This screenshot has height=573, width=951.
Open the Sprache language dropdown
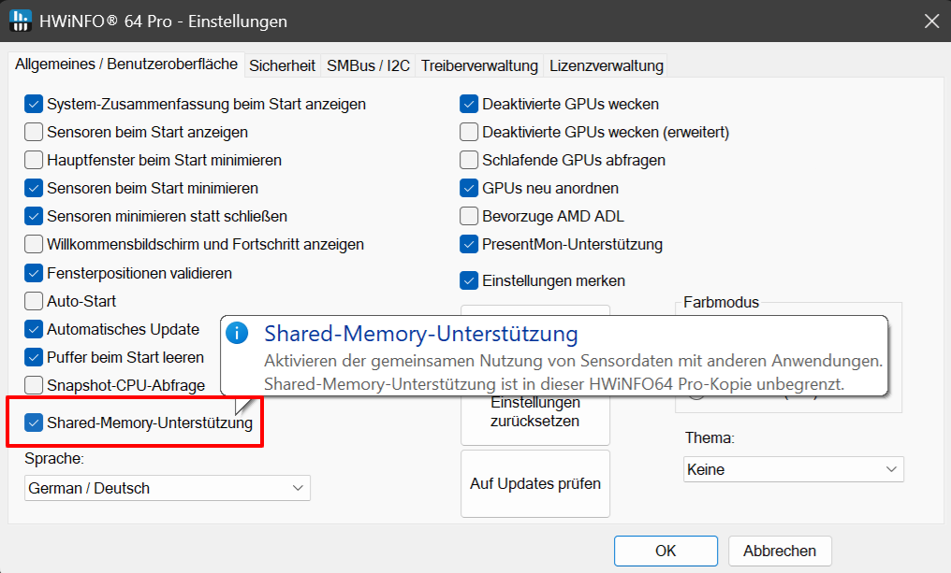[x=168, y=488]
